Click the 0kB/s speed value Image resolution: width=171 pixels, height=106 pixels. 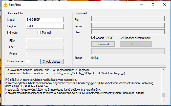click(95, 58)
